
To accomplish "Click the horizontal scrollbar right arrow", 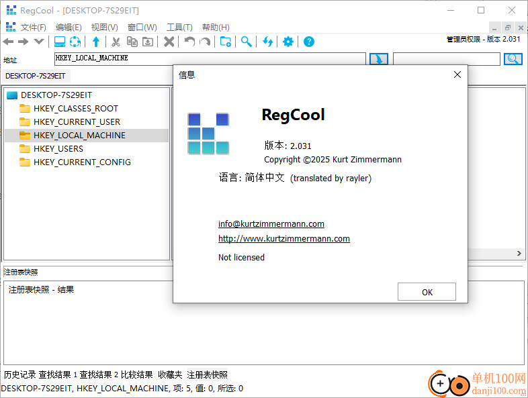I will click(x=519, y=253).
